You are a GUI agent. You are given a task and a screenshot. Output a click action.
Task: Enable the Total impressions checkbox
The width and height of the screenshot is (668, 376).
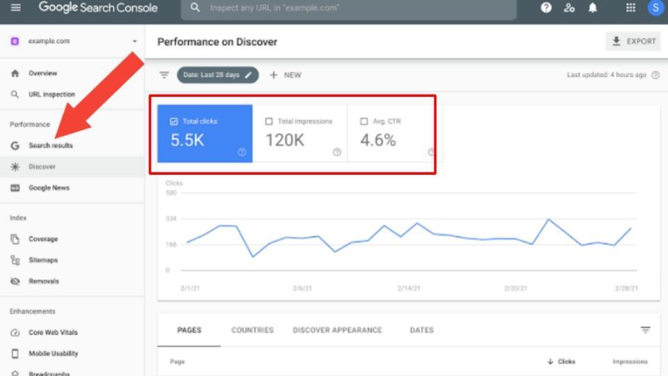click(269, 121)
